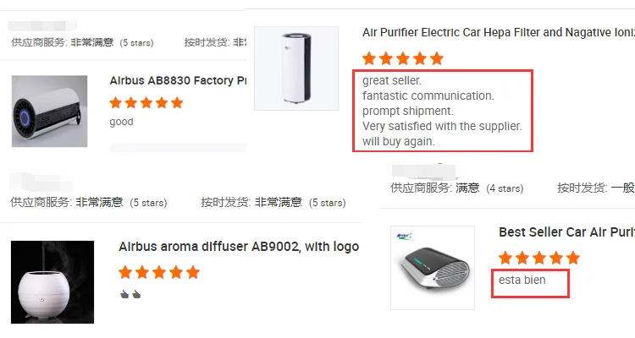Click the "good" review comment

click(x=122, y=122)
